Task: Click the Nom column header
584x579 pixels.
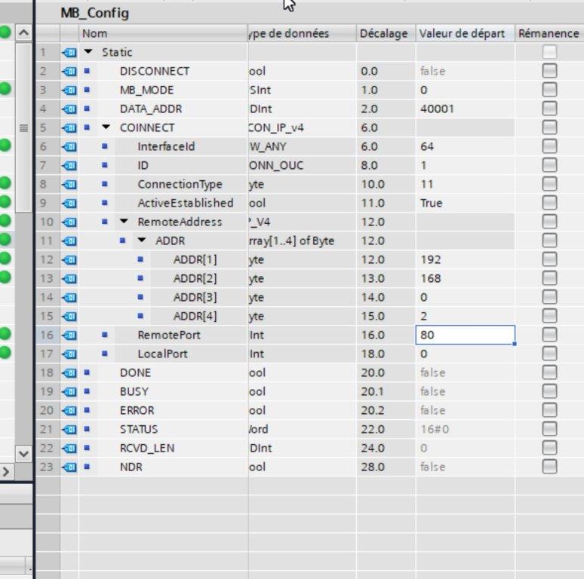Action: click(x=94, y=33)
